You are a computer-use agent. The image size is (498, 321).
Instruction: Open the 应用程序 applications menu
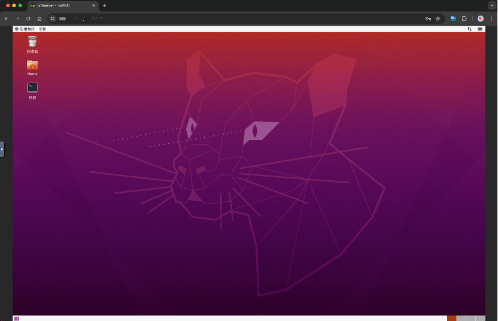tap(25, 29)
